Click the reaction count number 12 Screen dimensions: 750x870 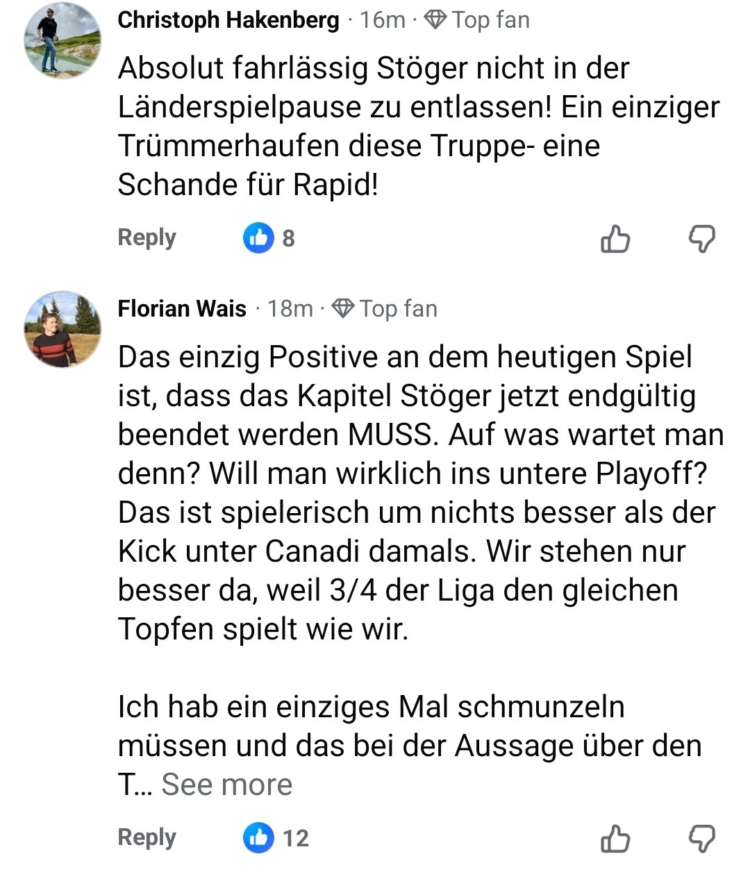[296, 838]
